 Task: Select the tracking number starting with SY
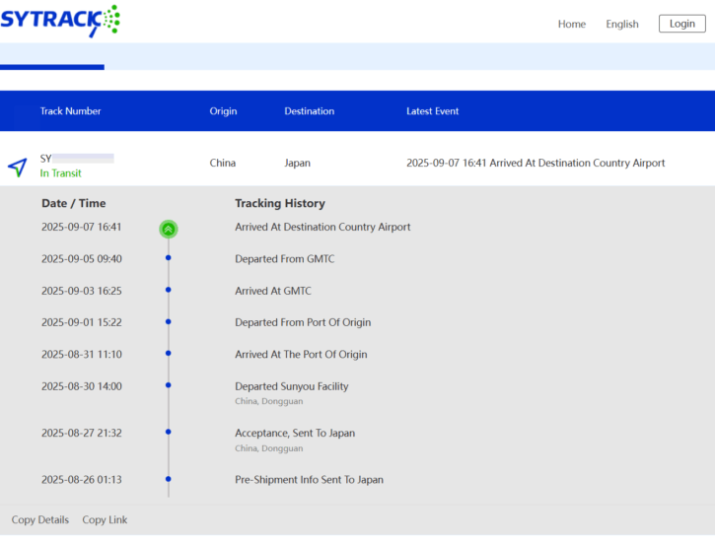(77, 158)
